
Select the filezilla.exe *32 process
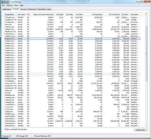72,32
